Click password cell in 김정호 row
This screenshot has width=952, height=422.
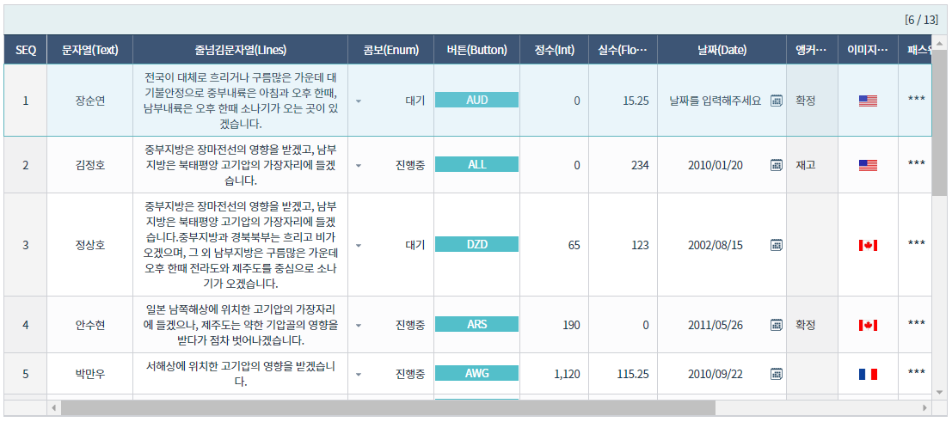pyautogui.click(x=916, y=163)
